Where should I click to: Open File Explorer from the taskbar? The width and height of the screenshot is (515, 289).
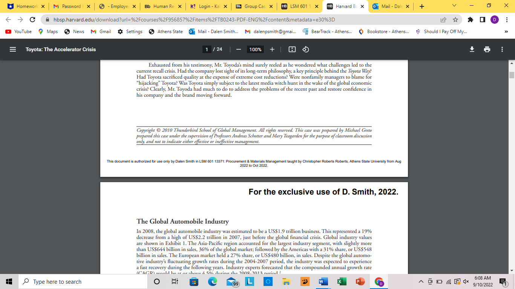click(286, 281)
